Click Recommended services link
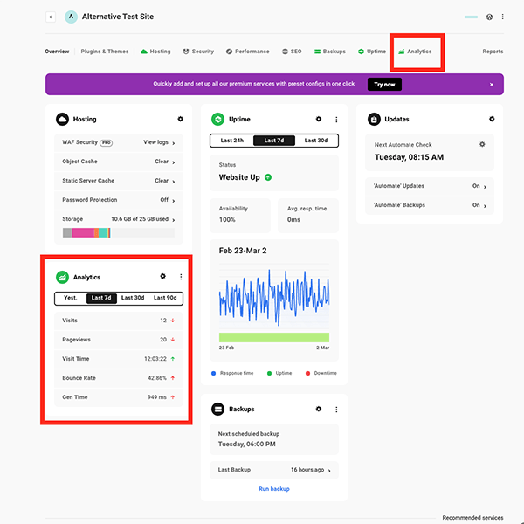 coord(472,518)
